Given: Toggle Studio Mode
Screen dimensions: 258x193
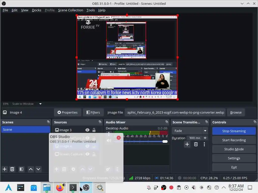Looking at the screenshot, I should click(x=234, y=149).
